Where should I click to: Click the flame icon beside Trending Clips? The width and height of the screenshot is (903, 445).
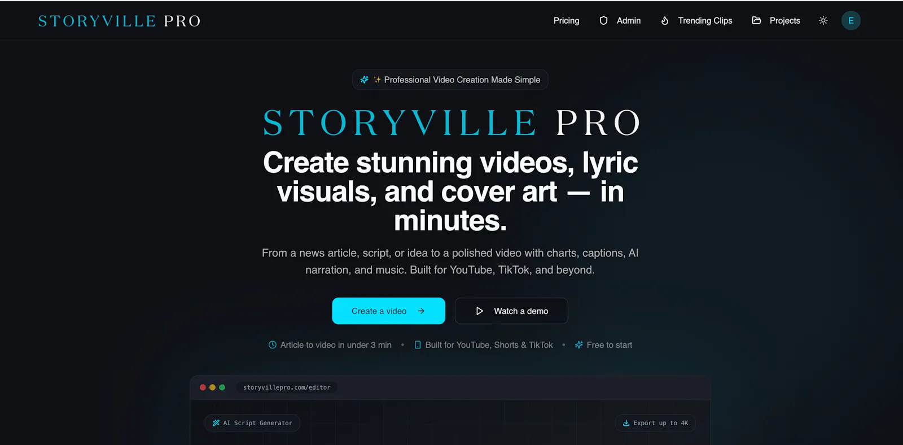[665, 20]
